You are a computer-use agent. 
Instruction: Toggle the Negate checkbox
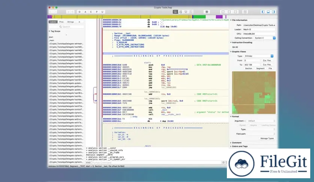[x=249, y=125]
